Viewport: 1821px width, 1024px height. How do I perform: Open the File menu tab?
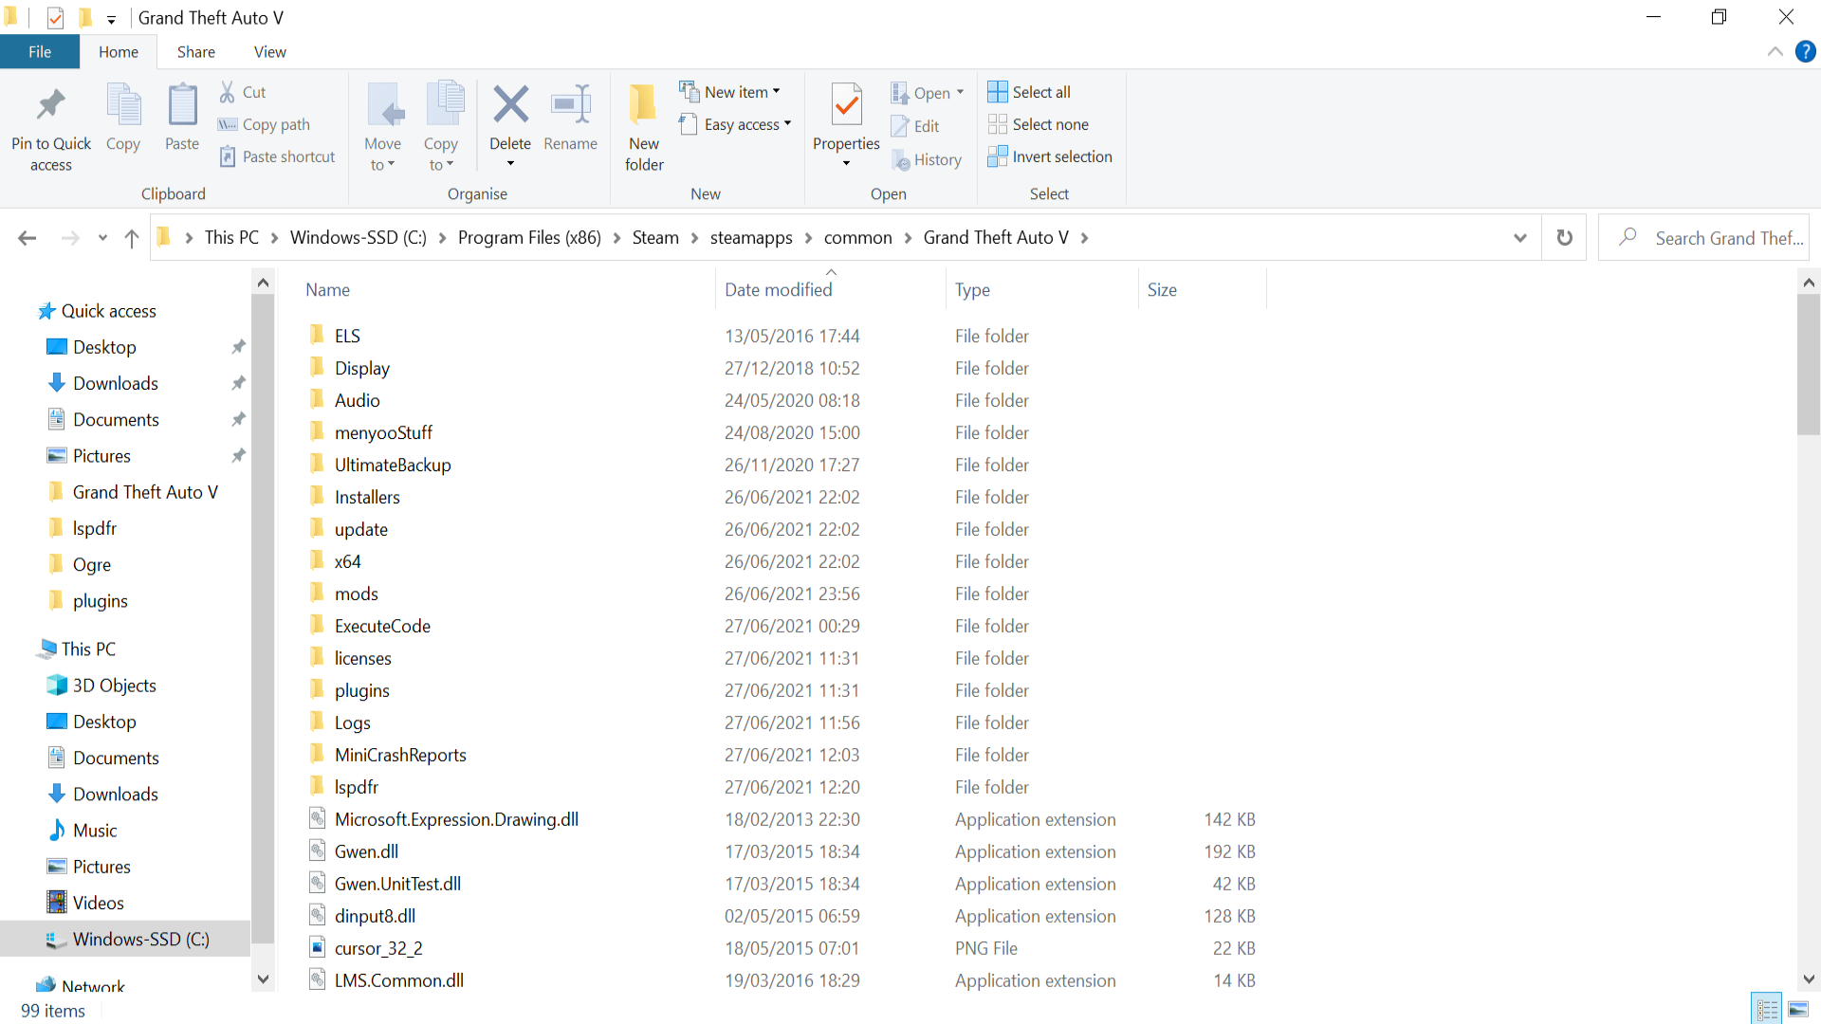pos(40,52)
